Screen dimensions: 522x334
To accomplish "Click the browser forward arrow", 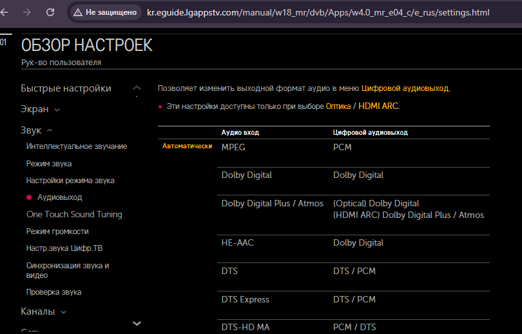I will pyautogui.click(x=27, y=12).
